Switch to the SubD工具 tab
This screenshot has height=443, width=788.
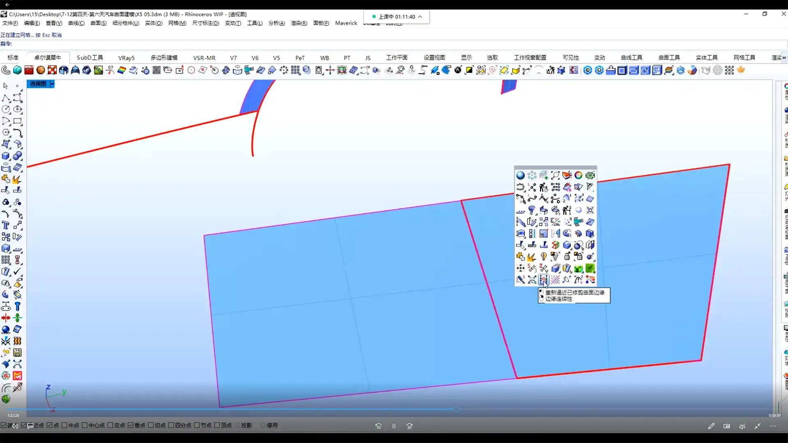point(90,58)
